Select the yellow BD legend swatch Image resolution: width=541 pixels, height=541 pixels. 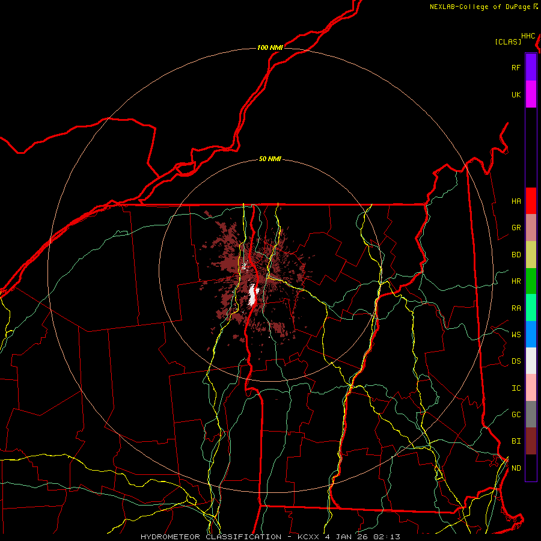(531, 254)
